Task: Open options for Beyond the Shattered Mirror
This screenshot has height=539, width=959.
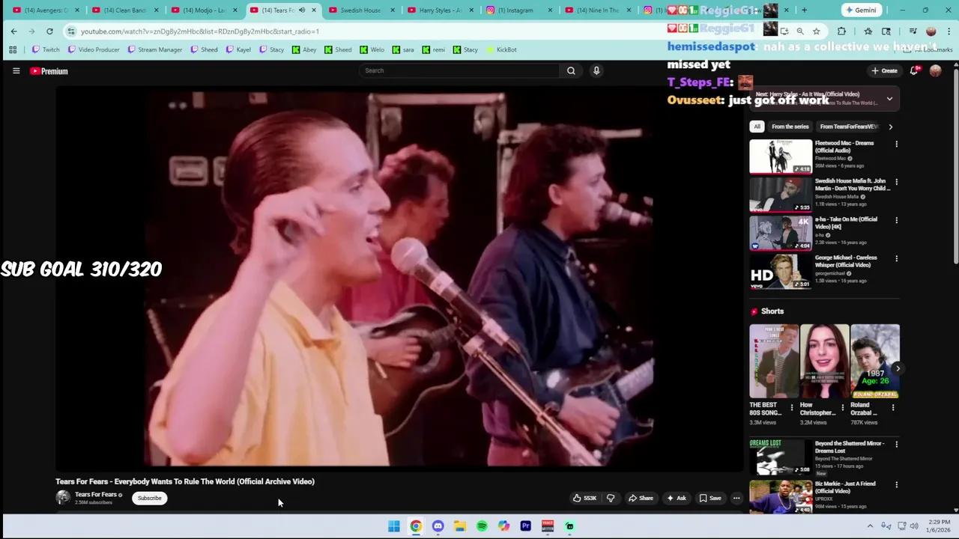Action: 896,444
